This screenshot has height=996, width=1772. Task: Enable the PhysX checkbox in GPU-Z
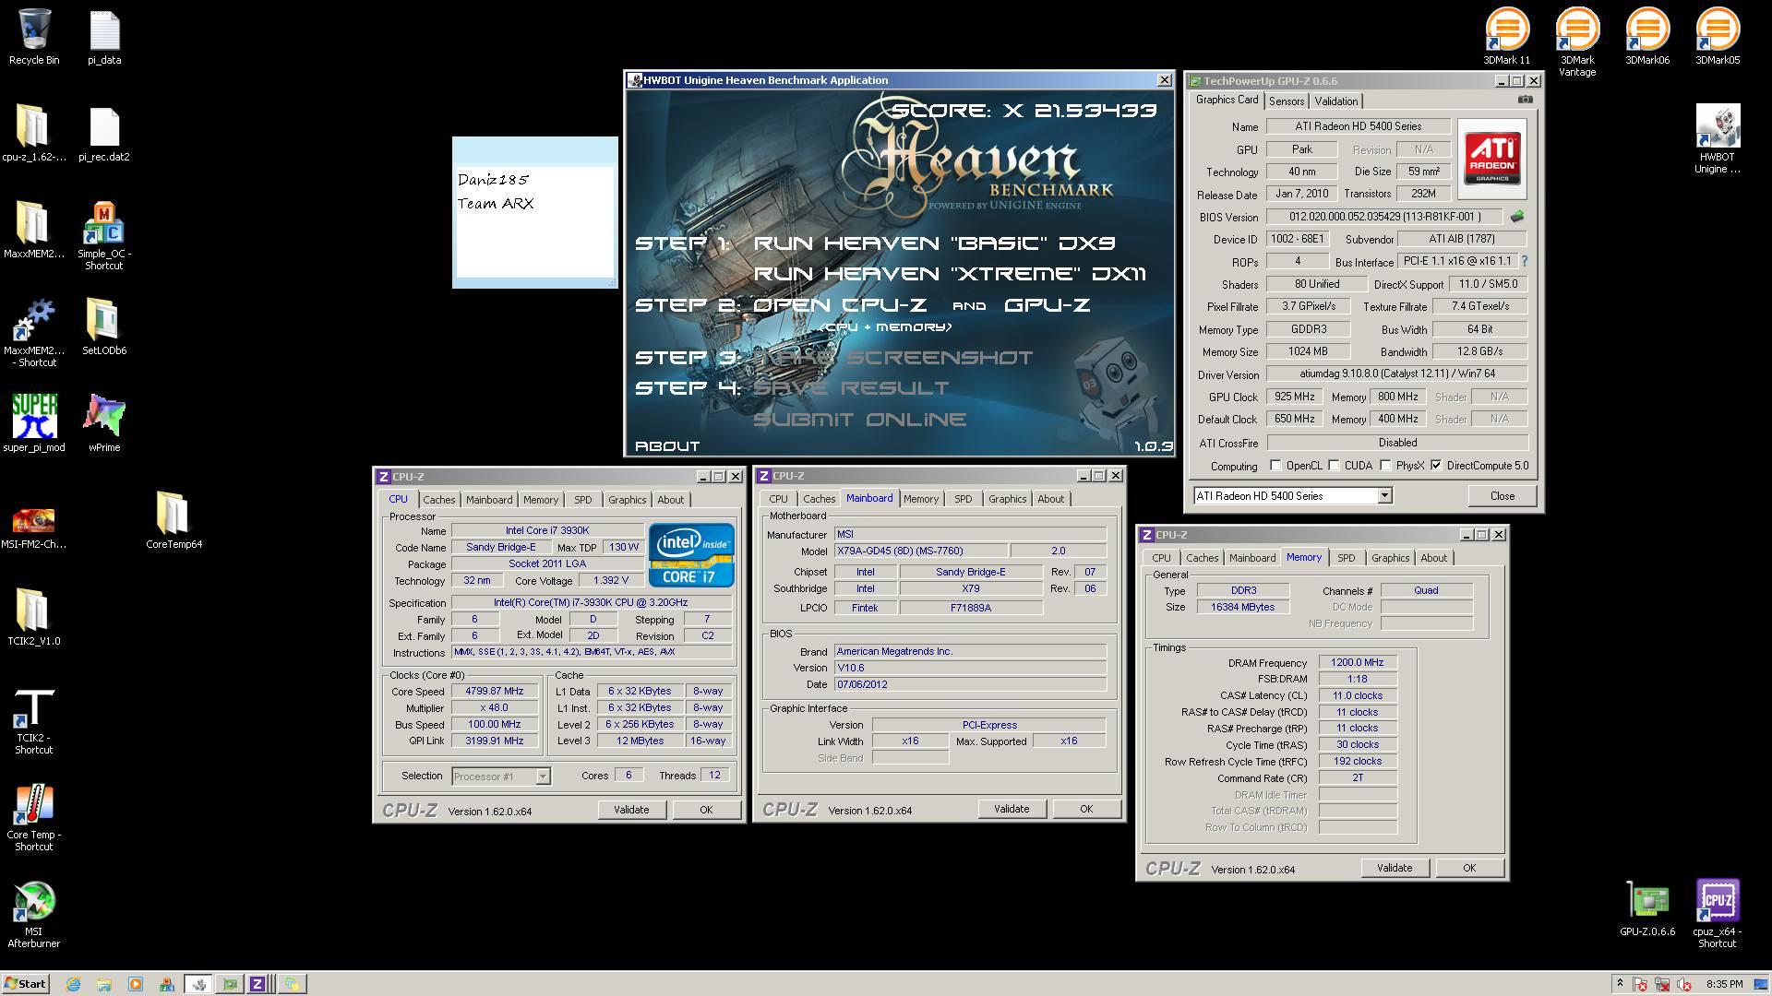pyautogui.click(x=1385, y=466)
